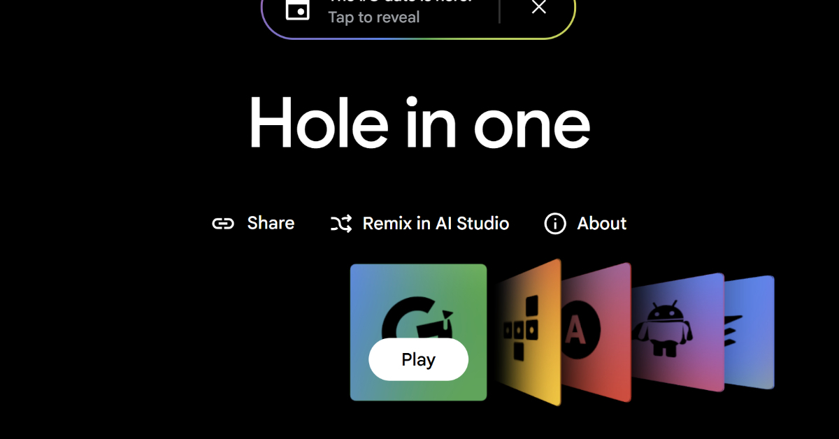Click the calendar icon in the top banner
Image resolution: width=839 pixels, height=439 pixels.
click(297, 9)
